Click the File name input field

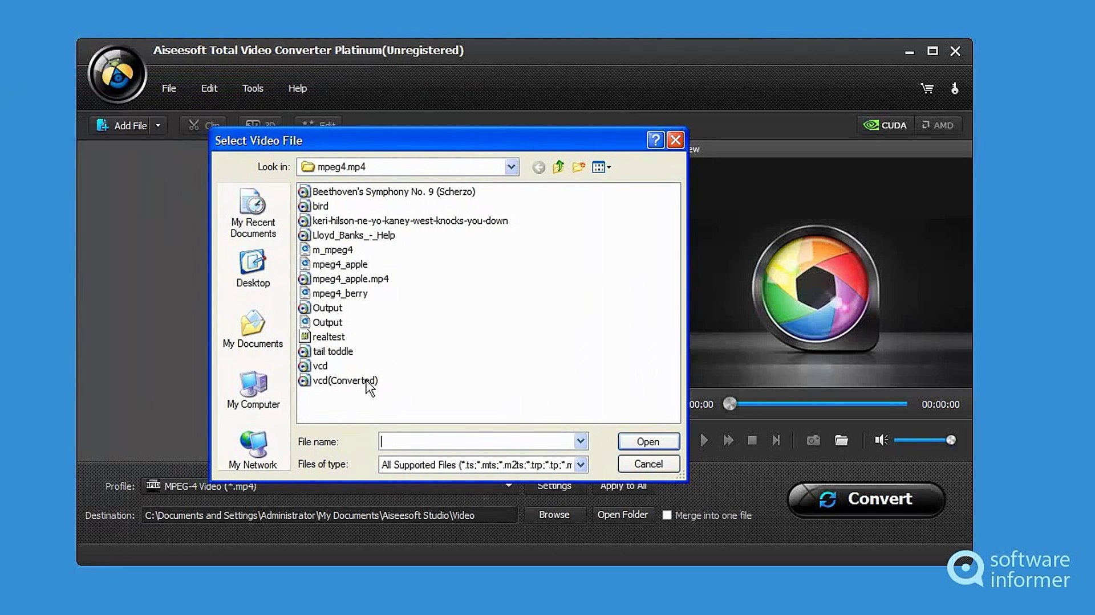pyautogui.click(x=477, y=441)
